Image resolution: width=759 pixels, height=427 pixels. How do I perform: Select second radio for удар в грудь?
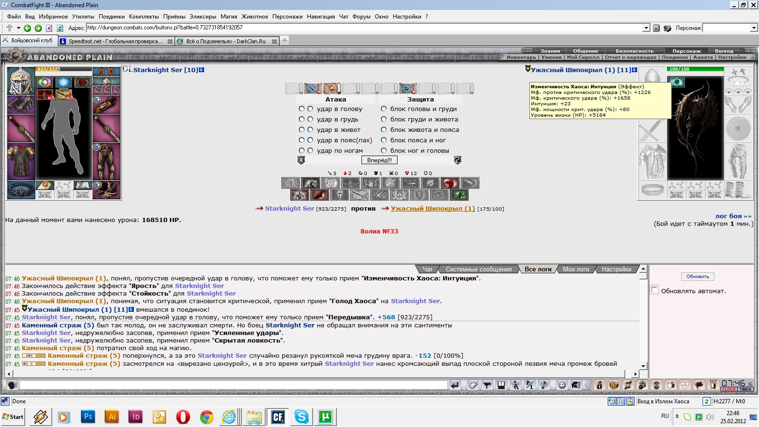point(310,119)
